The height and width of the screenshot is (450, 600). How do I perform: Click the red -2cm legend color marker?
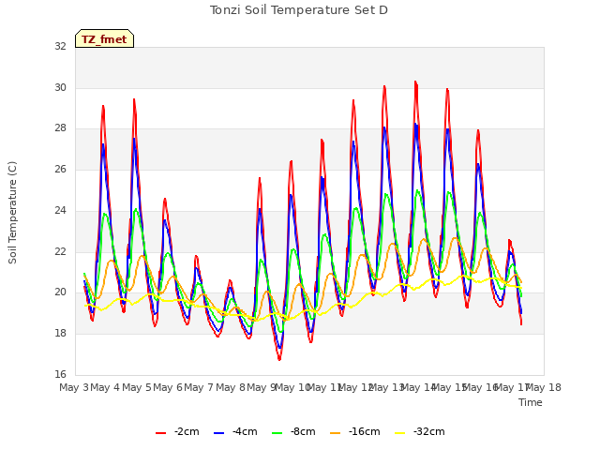(160, 433)
